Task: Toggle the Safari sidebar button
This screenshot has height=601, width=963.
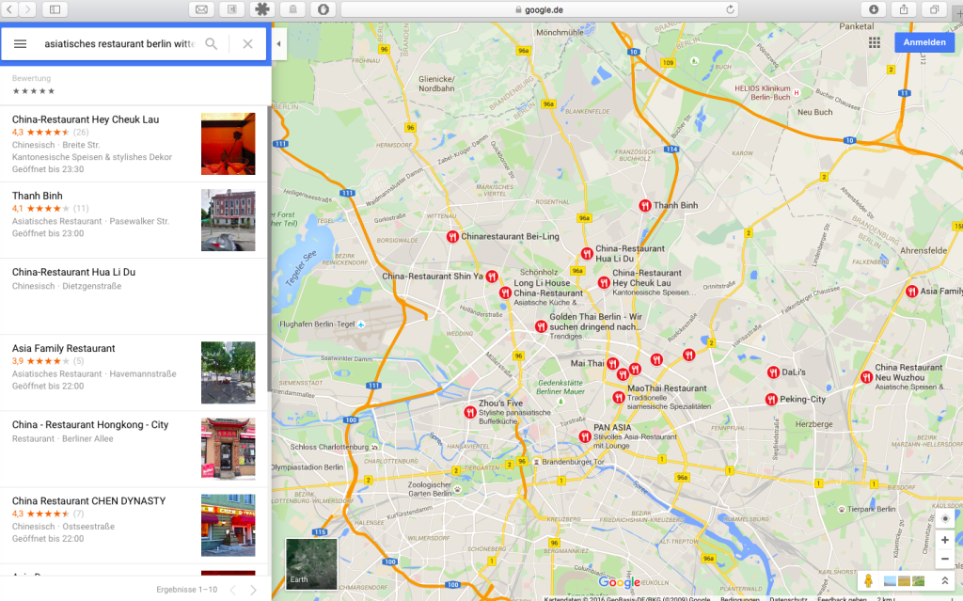Action: click(55, 9)
